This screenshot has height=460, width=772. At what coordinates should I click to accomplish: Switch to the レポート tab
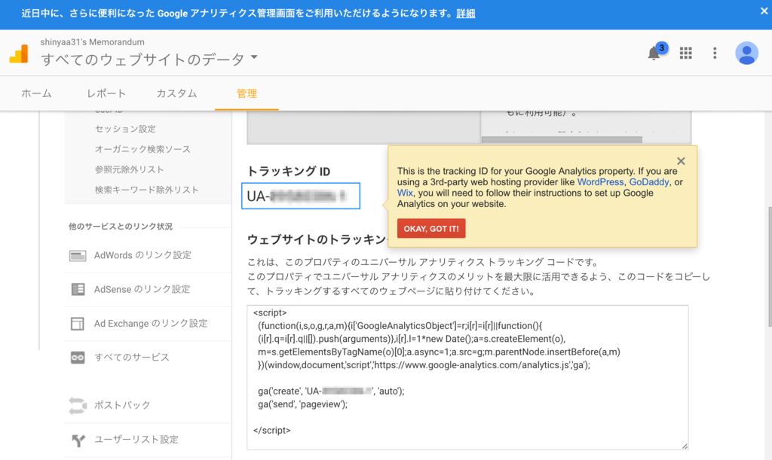click(106, 93)
